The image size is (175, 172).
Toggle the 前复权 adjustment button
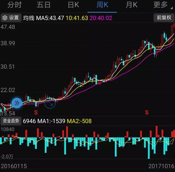click(164, 18)
